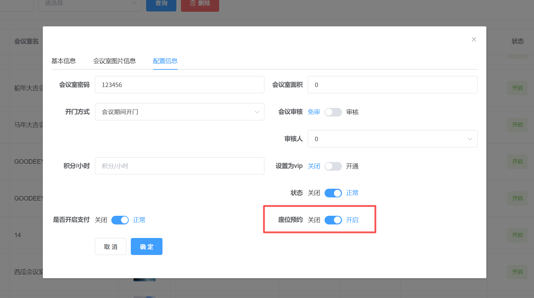Click the 会议室面积 input field
The height and width of the screenshot is (298, 534).
(x=392, y=85)
